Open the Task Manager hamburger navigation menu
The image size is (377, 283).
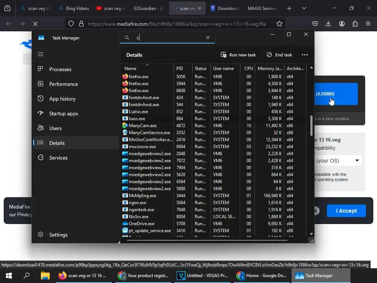coord(40,54)
